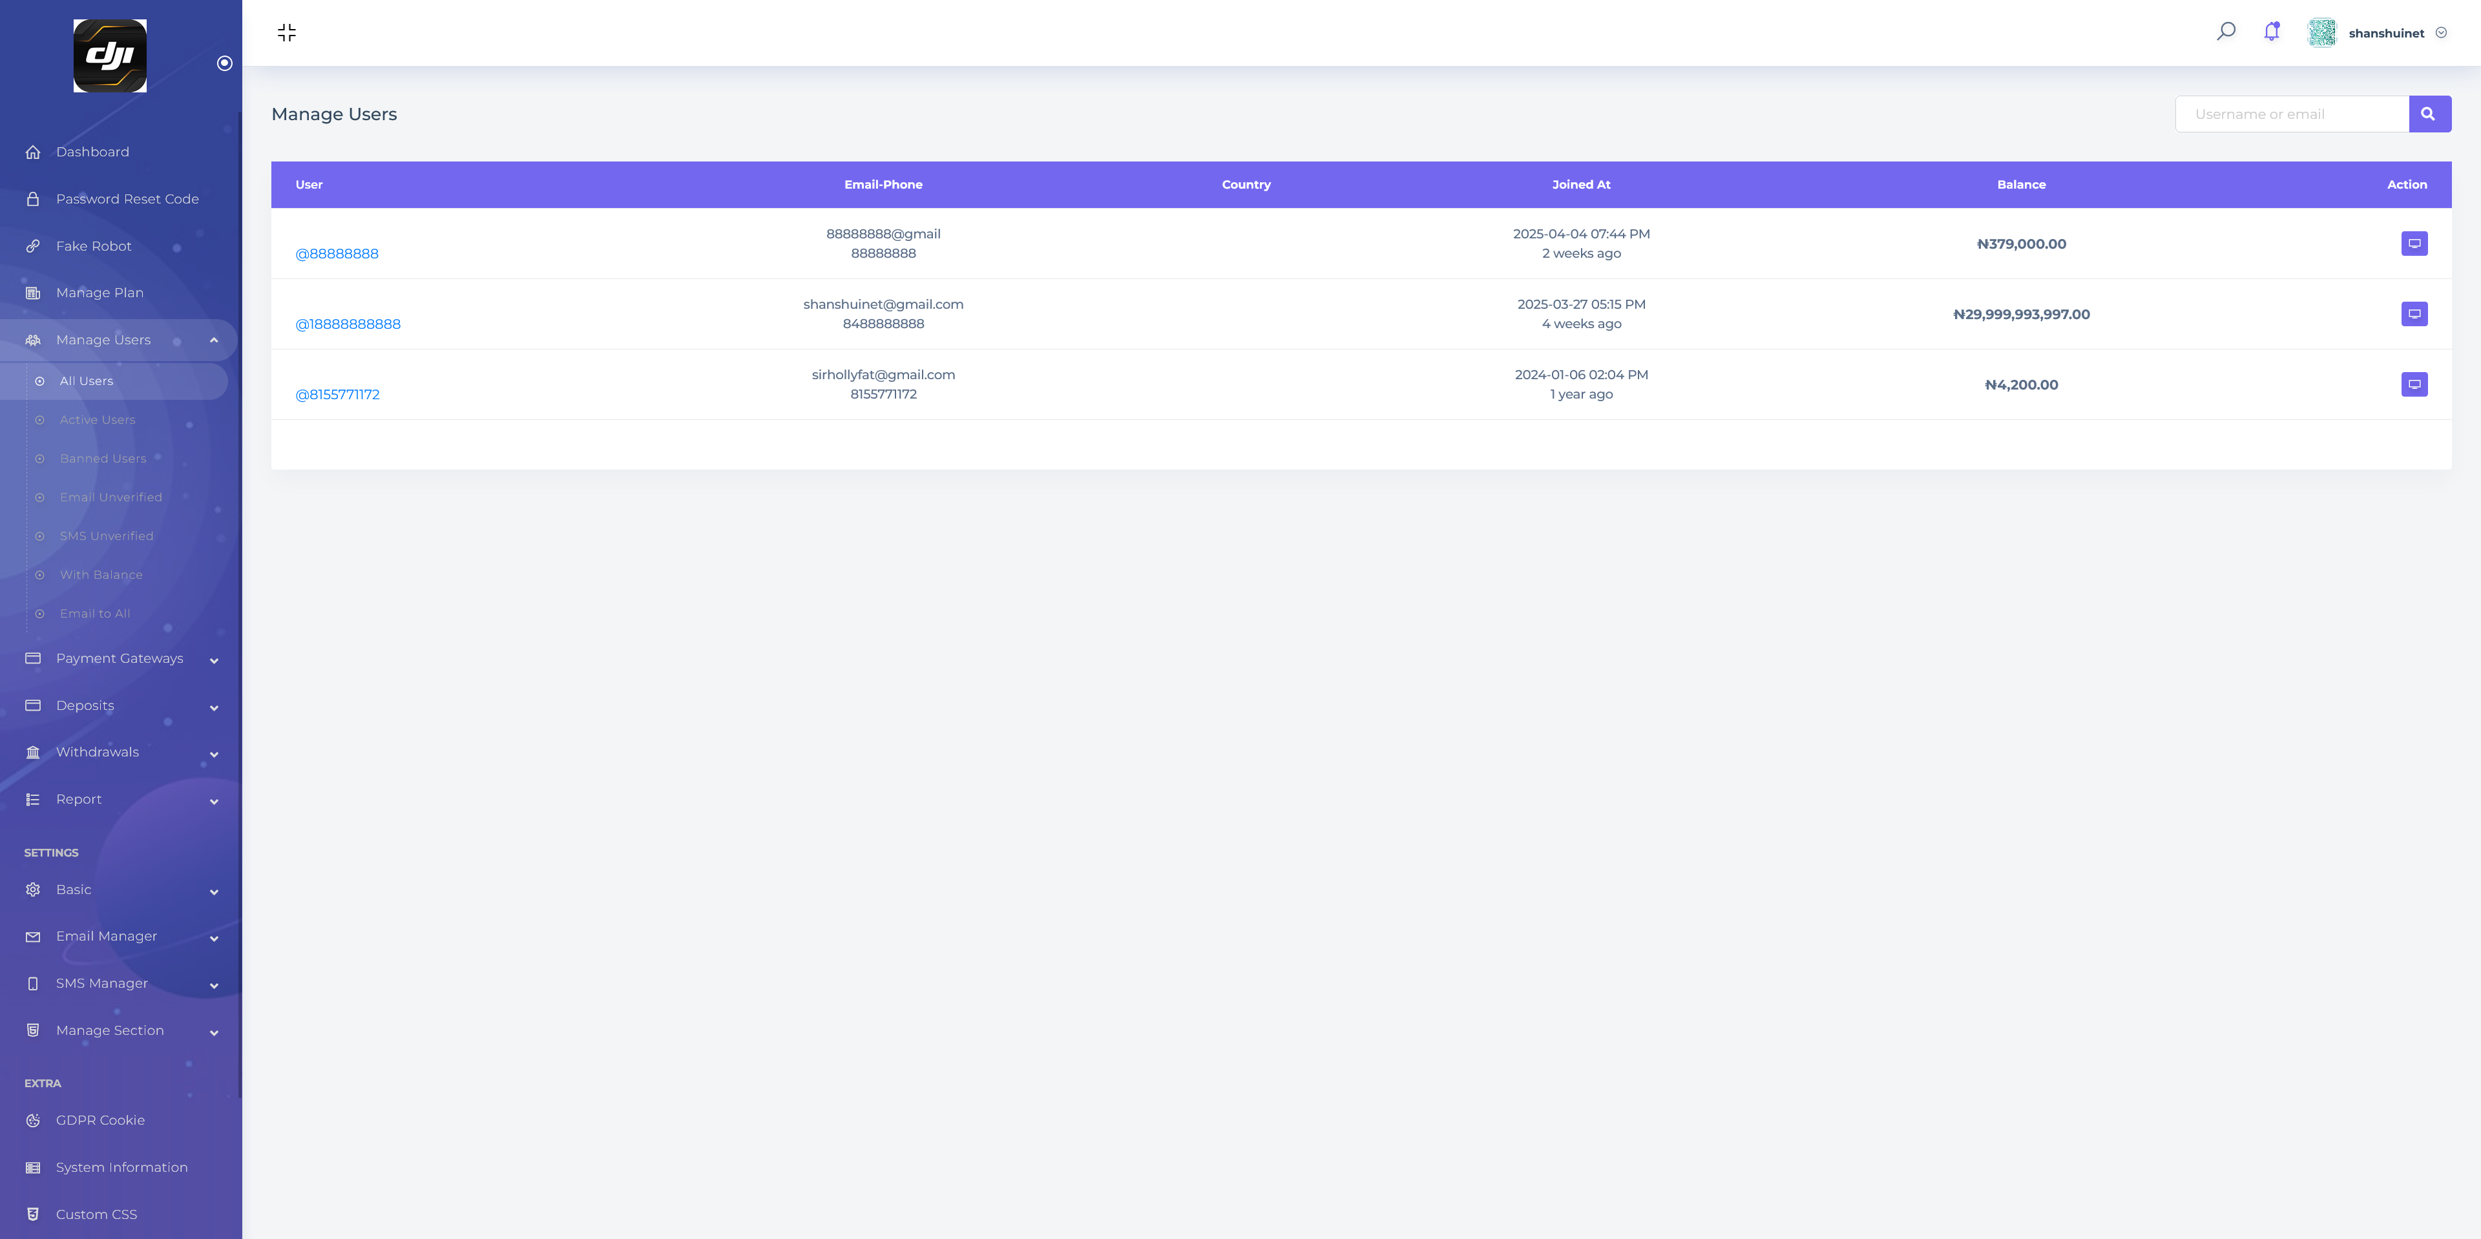Open the shanshuinet account dropdown
Screen dimensions: 2481x1239
point(2385,33)
